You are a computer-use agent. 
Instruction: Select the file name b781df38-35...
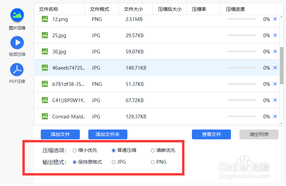(68, 84)
